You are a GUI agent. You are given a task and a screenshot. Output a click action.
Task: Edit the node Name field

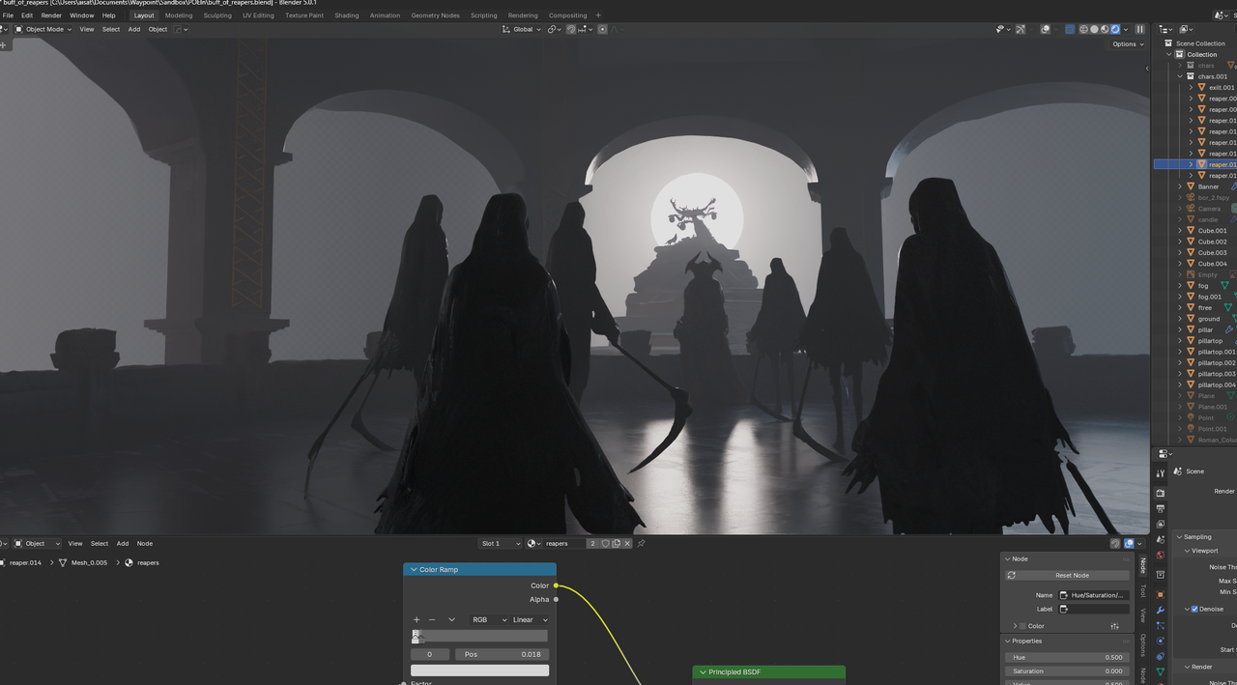pos(1094,595)
